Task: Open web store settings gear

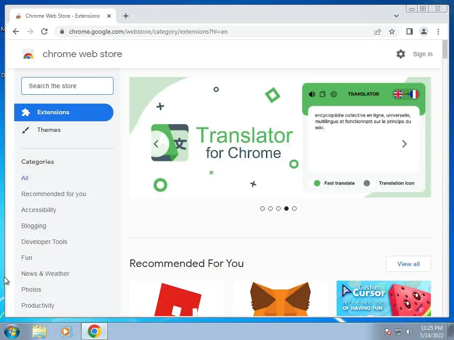Action: pos(400,54)
